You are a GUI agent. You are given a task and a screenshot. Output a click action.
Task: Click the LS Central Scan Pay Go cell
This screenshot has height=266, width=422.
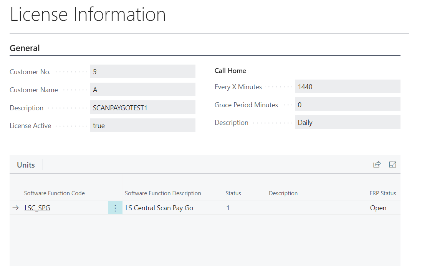click(x=159, y=208)
